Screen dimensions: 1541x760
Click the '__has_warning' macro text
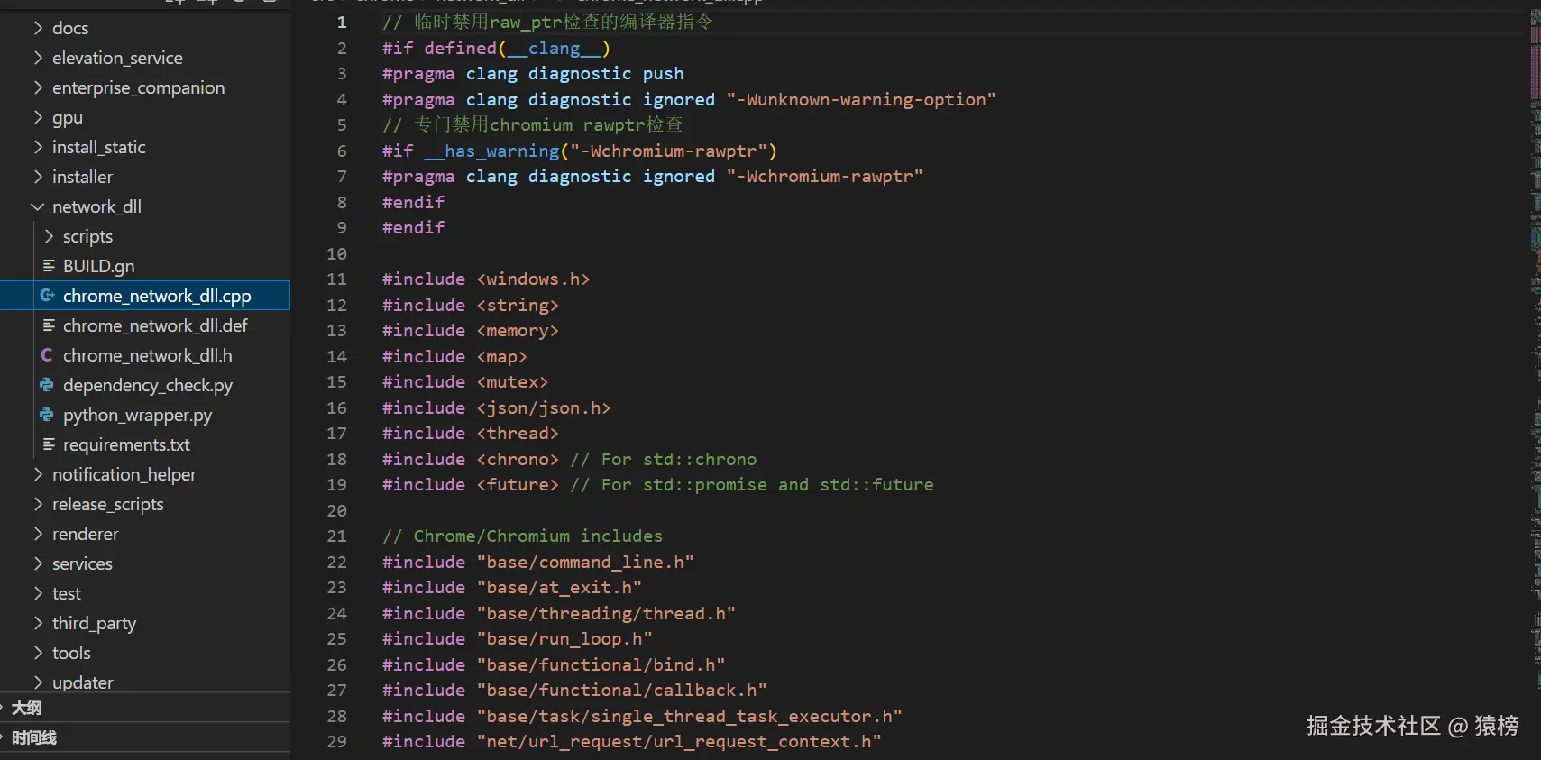click(491, 151)
